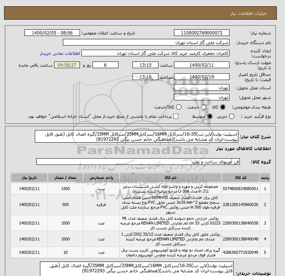Click product code 5574800824080001

pos(241,189)
